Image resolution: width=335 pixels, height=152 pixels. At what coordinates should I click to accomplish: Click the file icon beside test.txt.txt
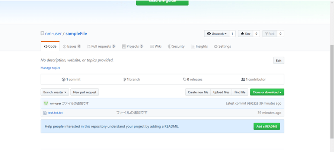pos(45,113)
